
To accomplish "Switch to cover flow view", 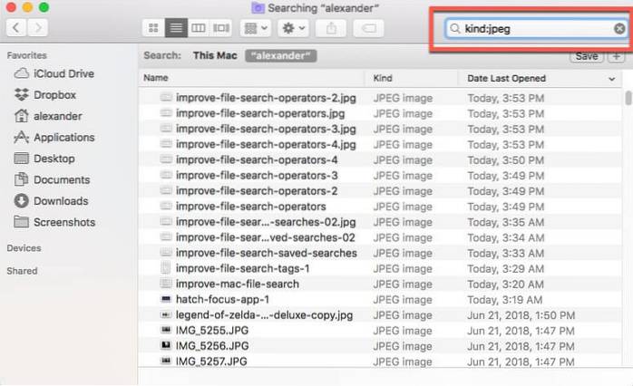I will coord(219,29).
